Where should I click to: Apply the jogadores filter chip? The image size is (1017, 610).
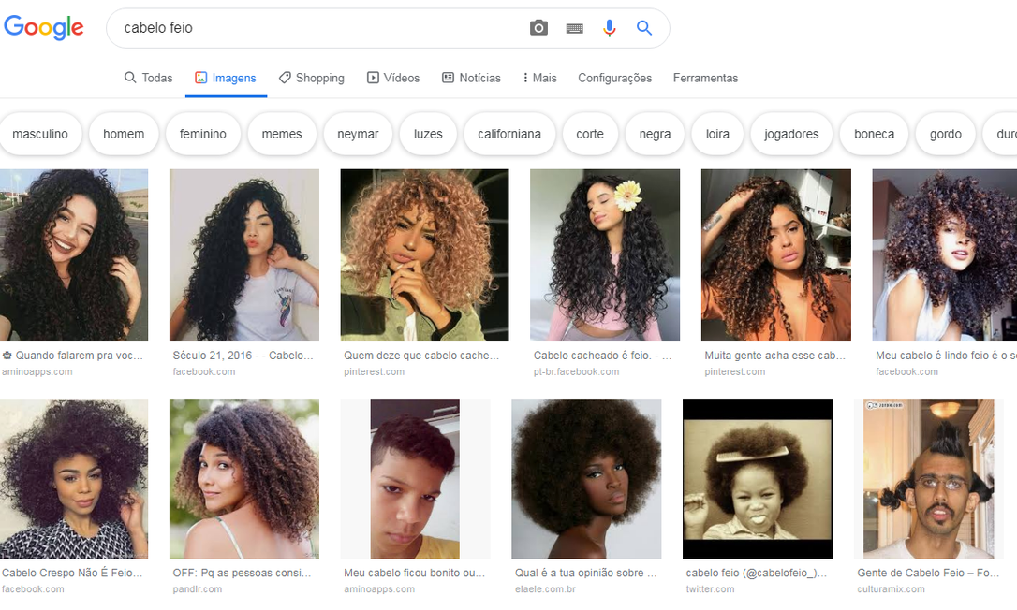(x=791, y=134)
